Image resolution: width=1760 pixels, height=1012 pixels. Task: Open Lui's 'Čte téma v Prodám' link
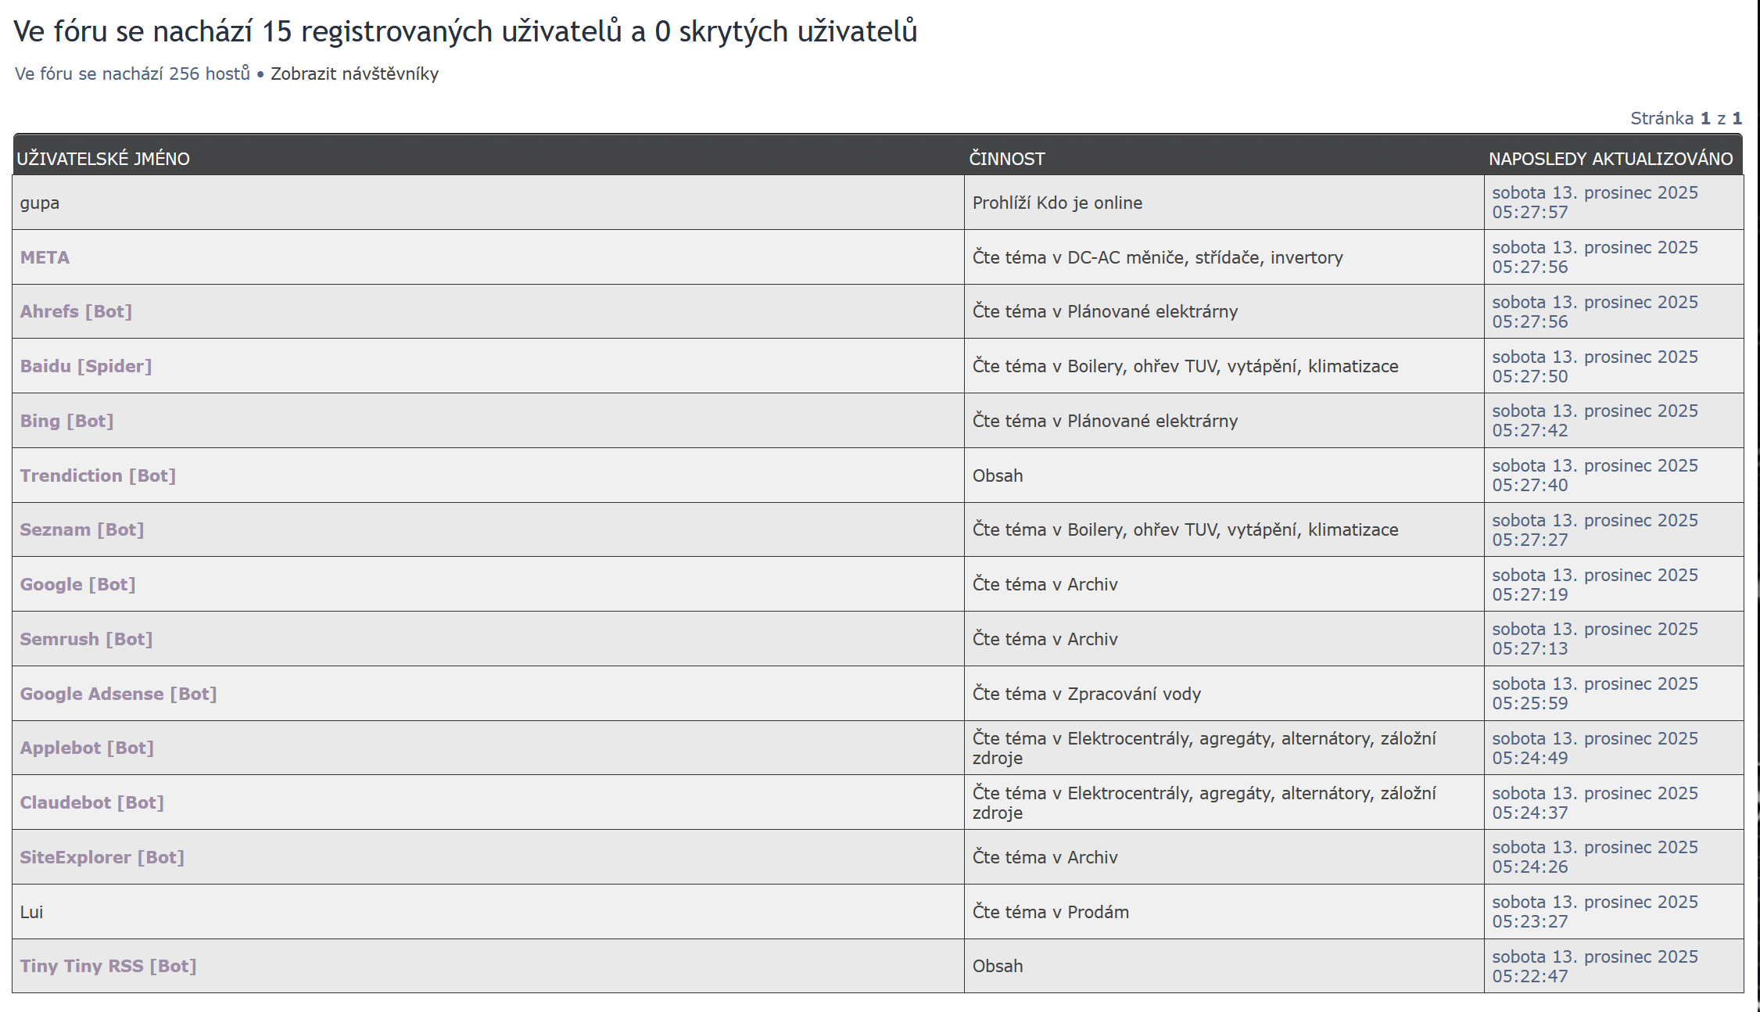(x=1050, y=912)
